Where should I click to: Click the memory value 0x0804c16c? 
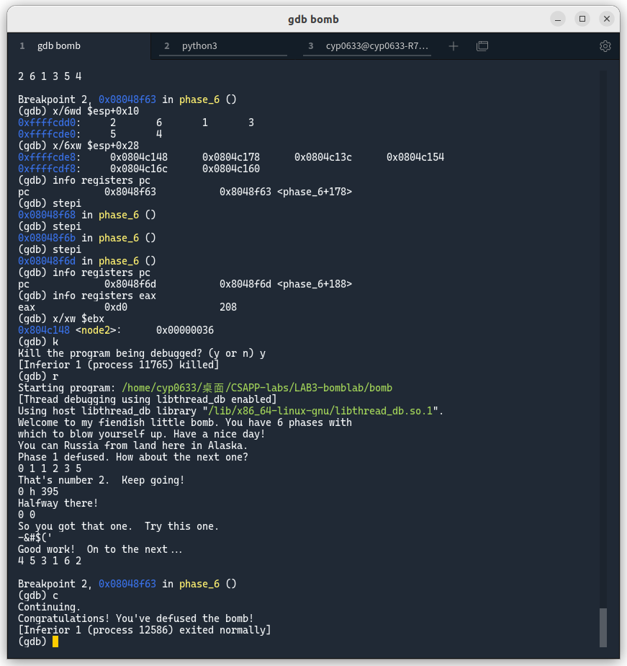click(x=139, y=169)
